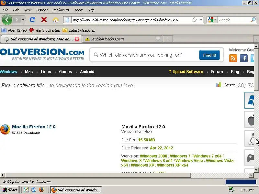
Task: Click the Upload Software link
Action: 186,72
